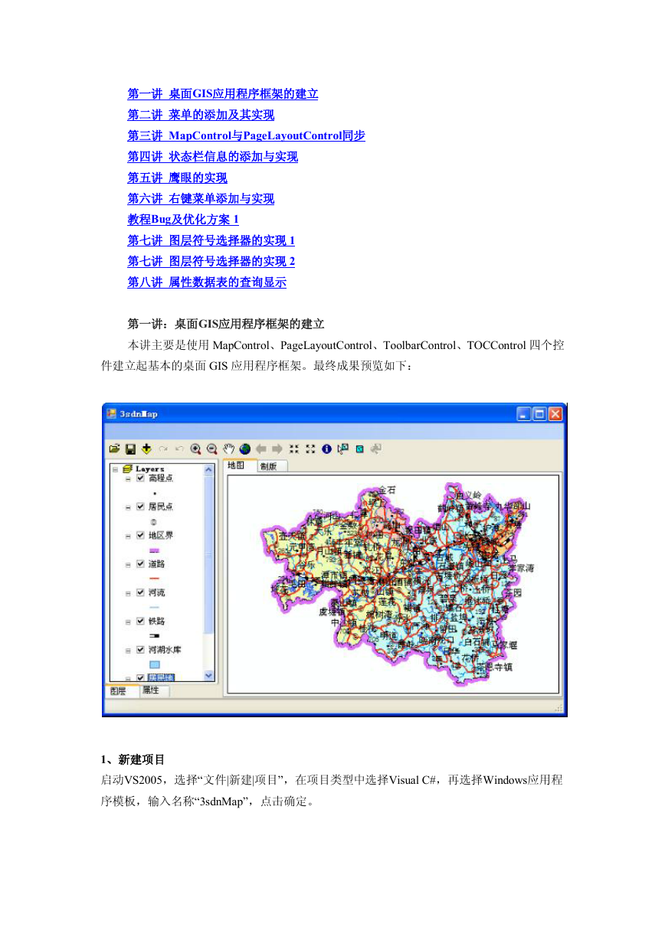Image resolution: width=665 pixels, height=940 pixels.
Task: Open link 第一讲 桌面GIS应用程序框架的建立
Action: tap(223, 94)
